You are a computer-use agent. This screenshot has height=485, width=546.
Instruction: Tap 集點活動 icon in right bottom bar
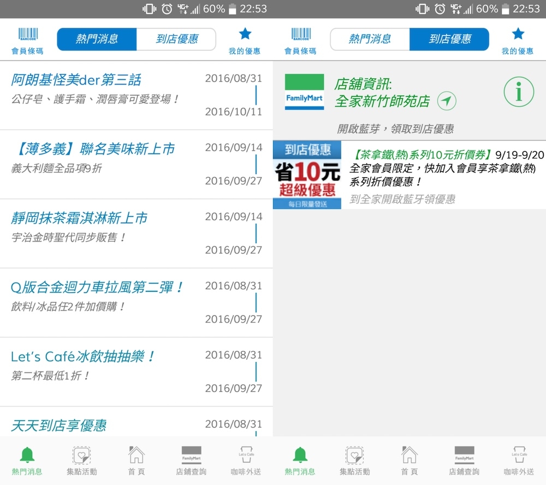click(355, 455)
